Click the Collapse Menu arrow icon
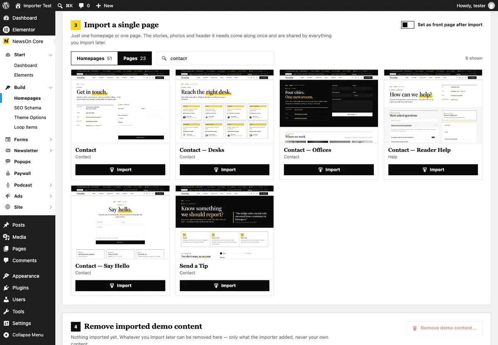Image resolution: width=498 pixels, height=345 pixels. (6, 335)
